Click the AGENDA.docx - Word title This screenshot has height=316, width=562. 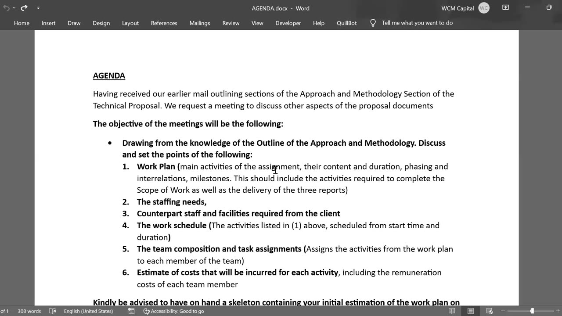tap(281, 8)
